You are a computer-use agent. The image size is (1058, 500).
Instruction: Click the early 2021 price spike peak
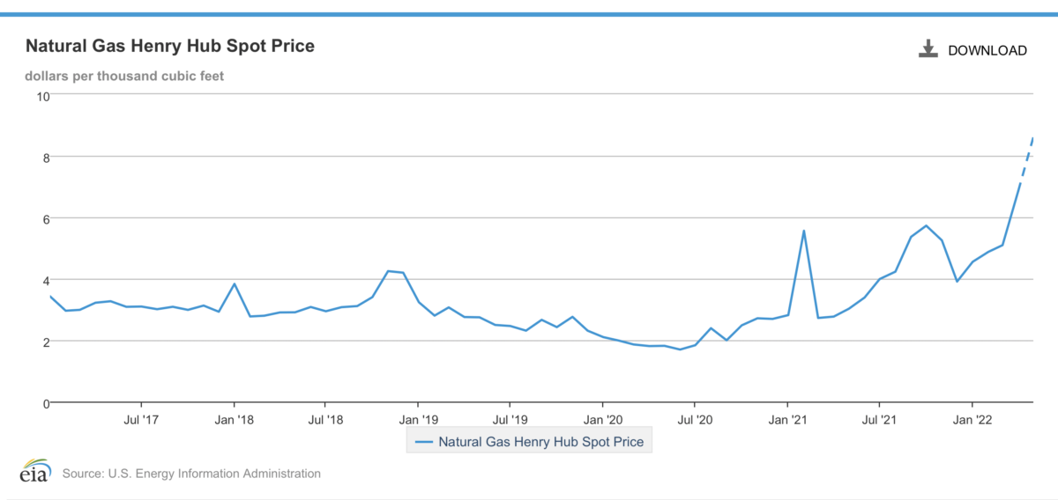pyautogui.click(x=804, y=231)
